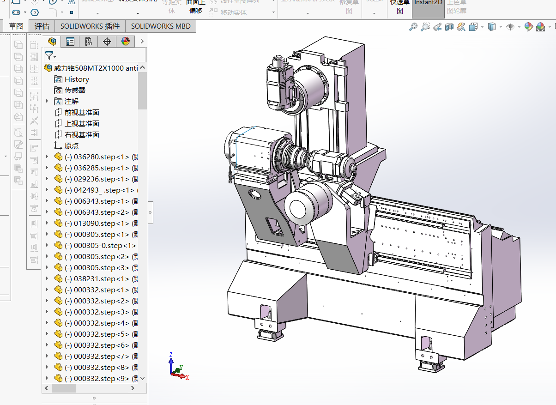Open the Display Style dropdown arrow

click(x=501, y=27)
